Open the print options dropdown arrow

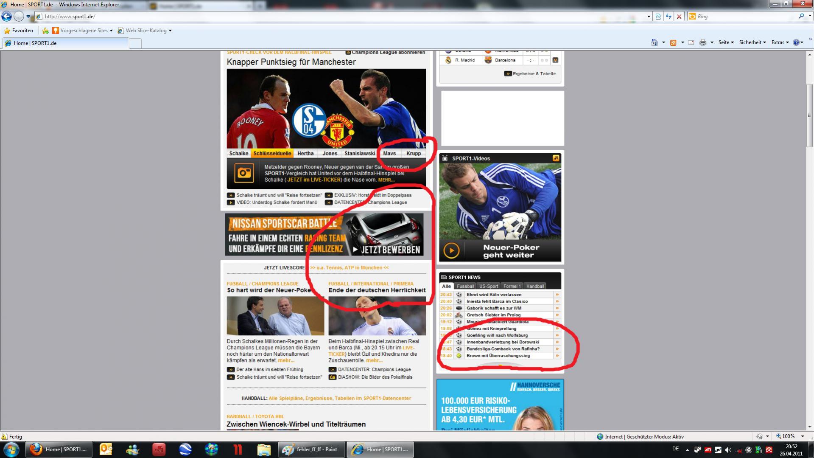(x=712, y=42)
